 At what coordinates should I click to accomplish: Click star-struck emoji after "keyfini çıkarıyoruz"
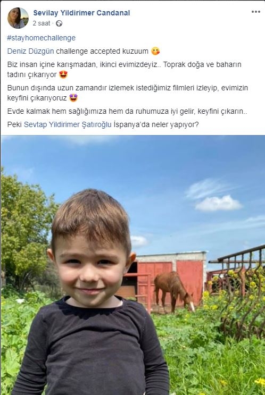73,98
